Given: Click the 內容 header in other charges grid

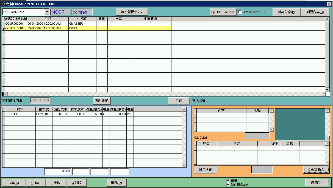Looking at the screenshot, I should pos(221,111).
